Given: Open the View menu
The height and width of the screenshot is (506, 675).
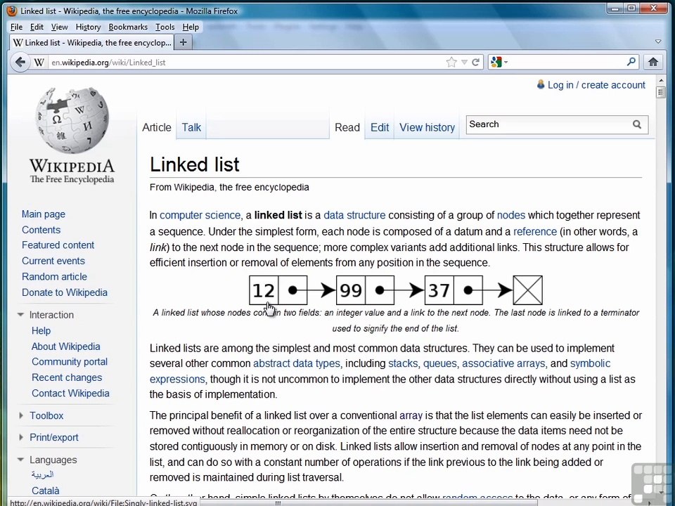Looking at the screenshot, I should (x=59, y=27).
